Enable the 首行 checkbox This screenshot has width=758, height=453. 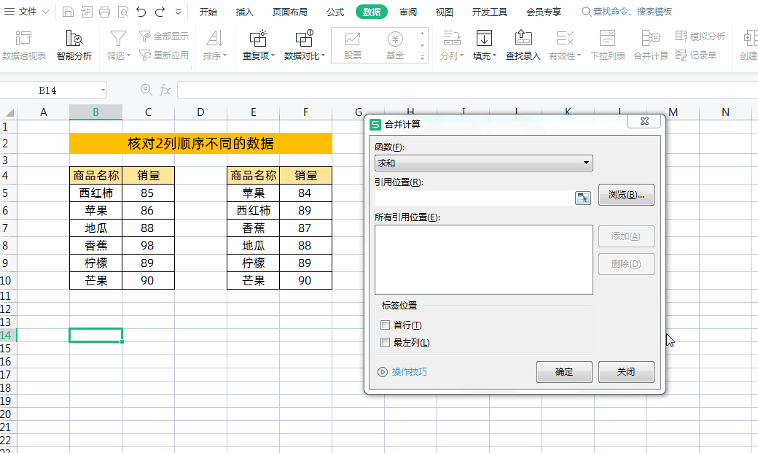[x=386, y=325]
